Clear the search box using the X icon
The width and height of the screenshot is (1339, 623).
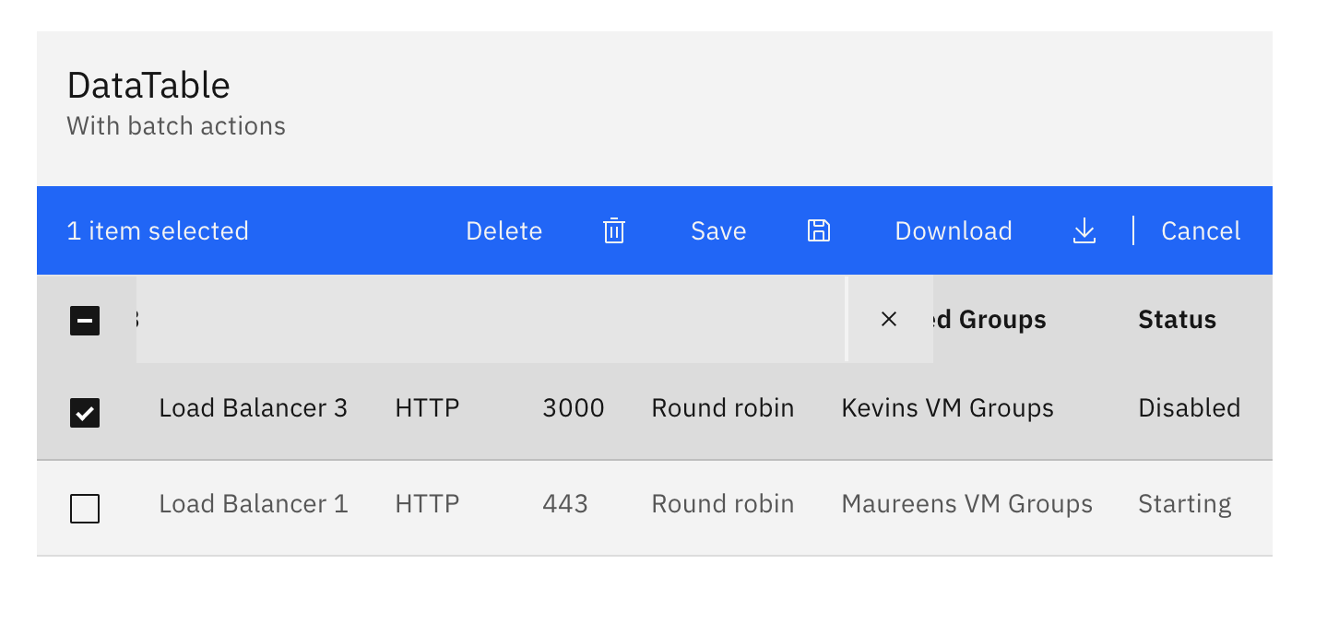(888, 319)
